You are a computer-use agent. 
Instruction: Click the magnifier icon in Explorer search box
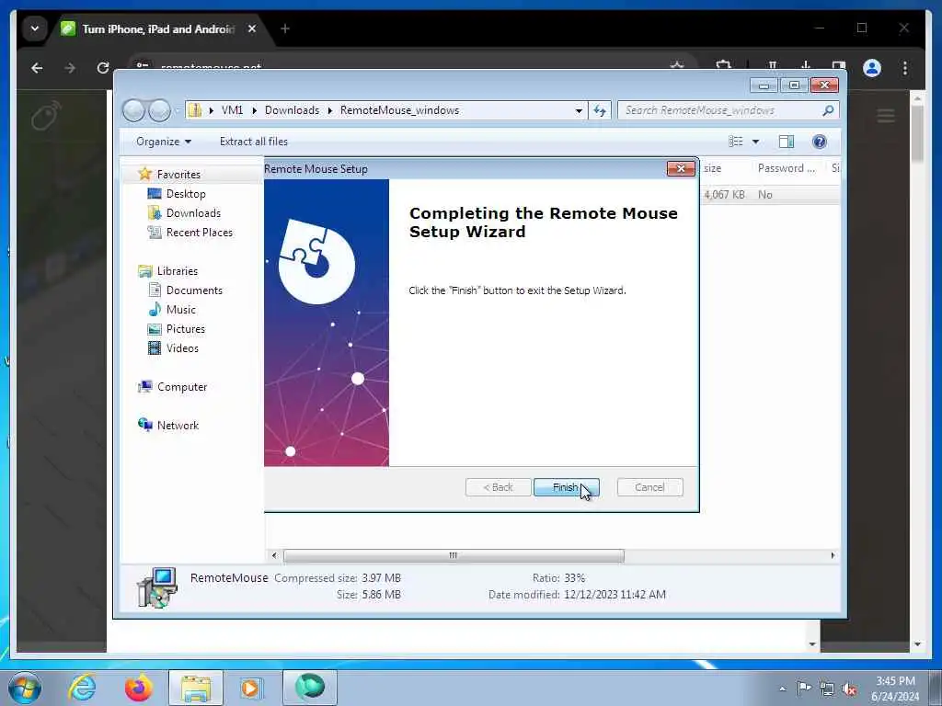click(x=828, y=110)
